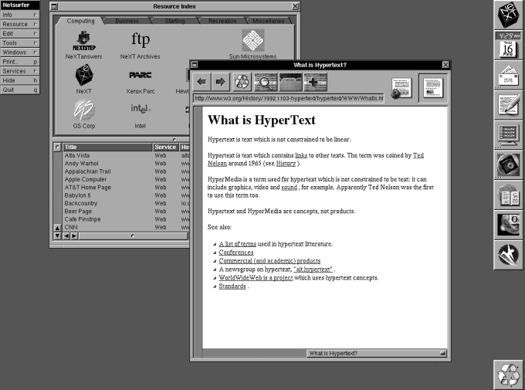
Task: Click the clock calendar dock icon
Action: (x=508, y=45)
